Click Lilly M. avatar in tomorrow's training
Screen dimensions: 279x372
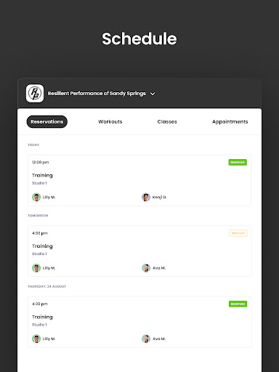point(36,268)
